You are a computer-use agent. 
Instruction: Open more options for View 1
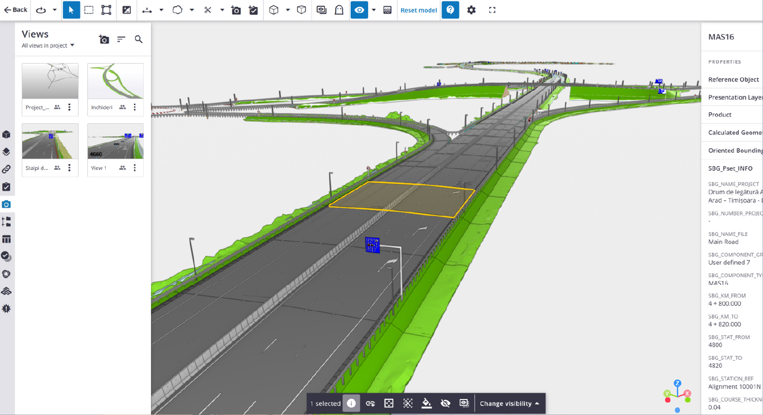[135, 168]
